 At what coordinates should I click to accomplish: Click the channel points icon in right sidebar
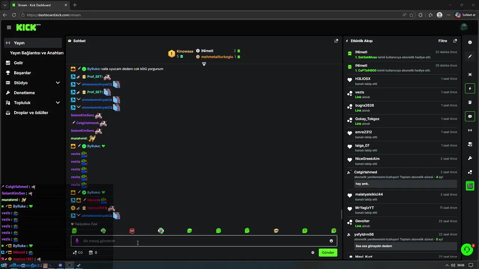coord(470,172)
